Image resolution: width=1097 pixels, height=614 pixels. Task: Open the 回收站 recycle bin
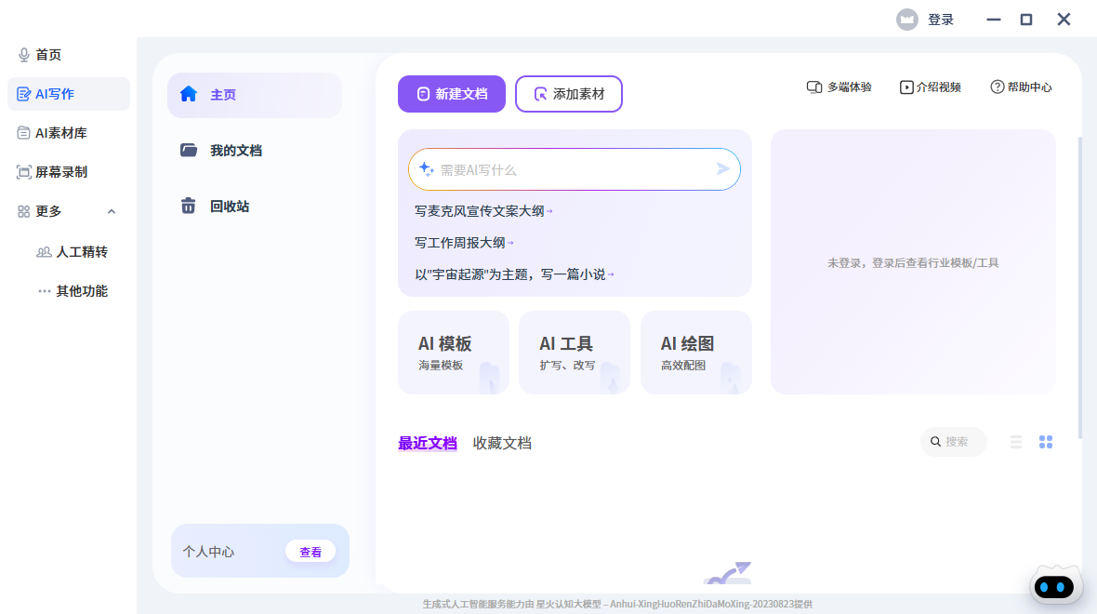tap(229, 206)
